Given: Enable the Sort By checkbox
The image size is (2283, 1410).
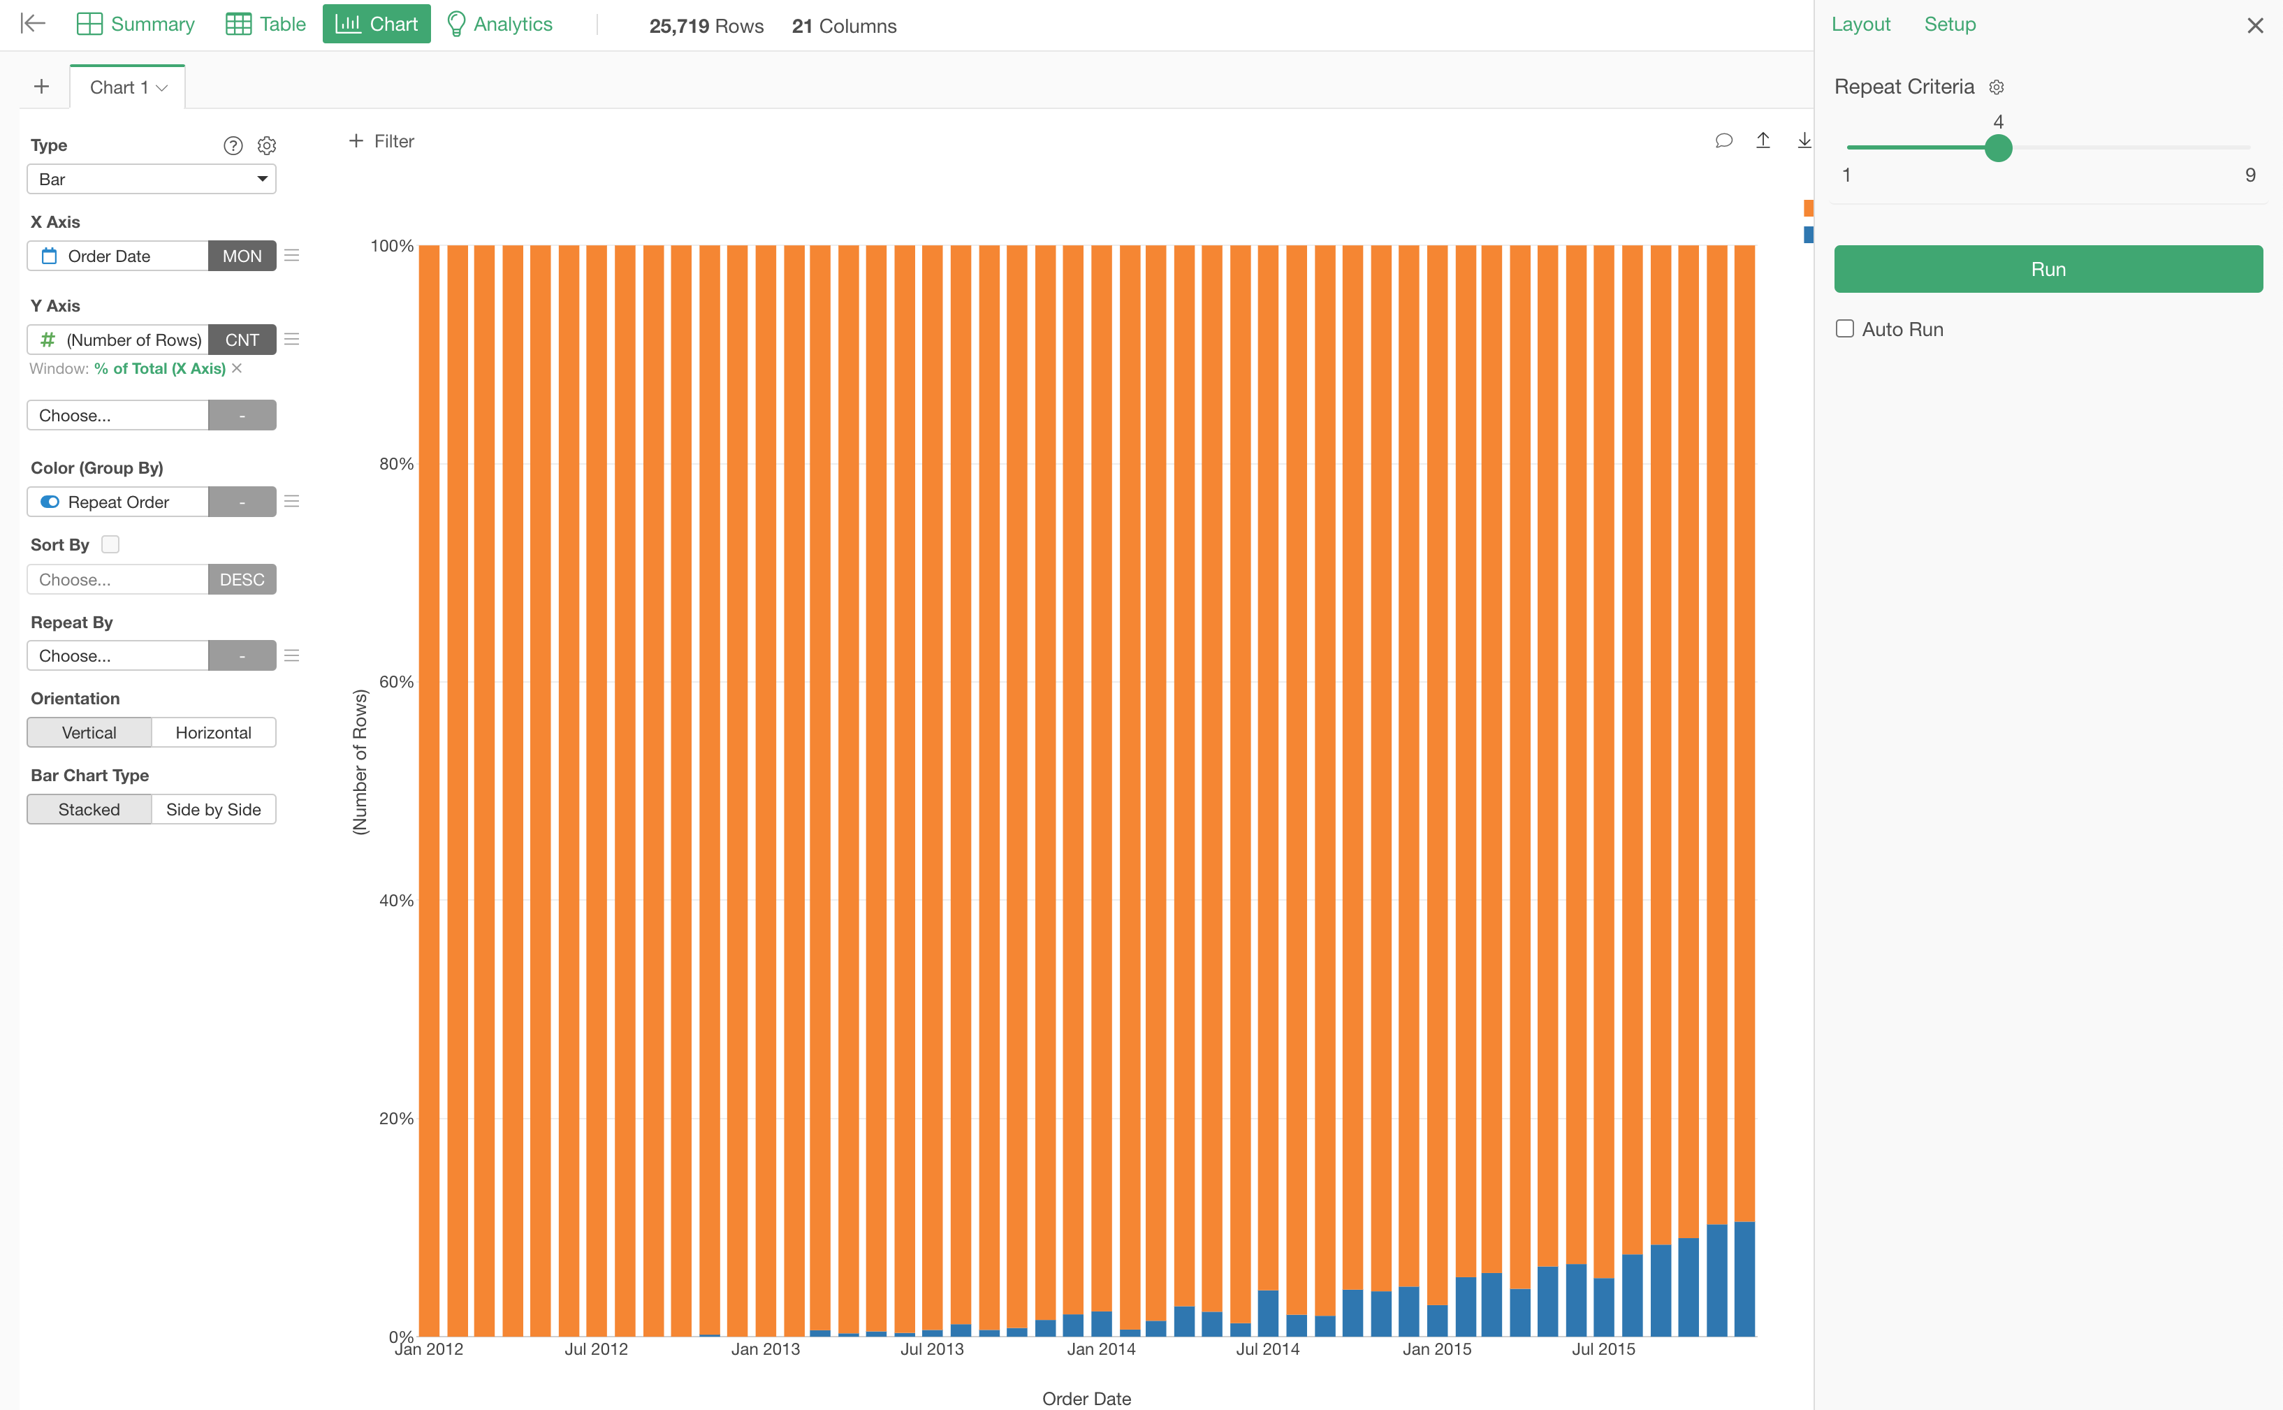Looking at the screenshot, I should click(110, 544).
